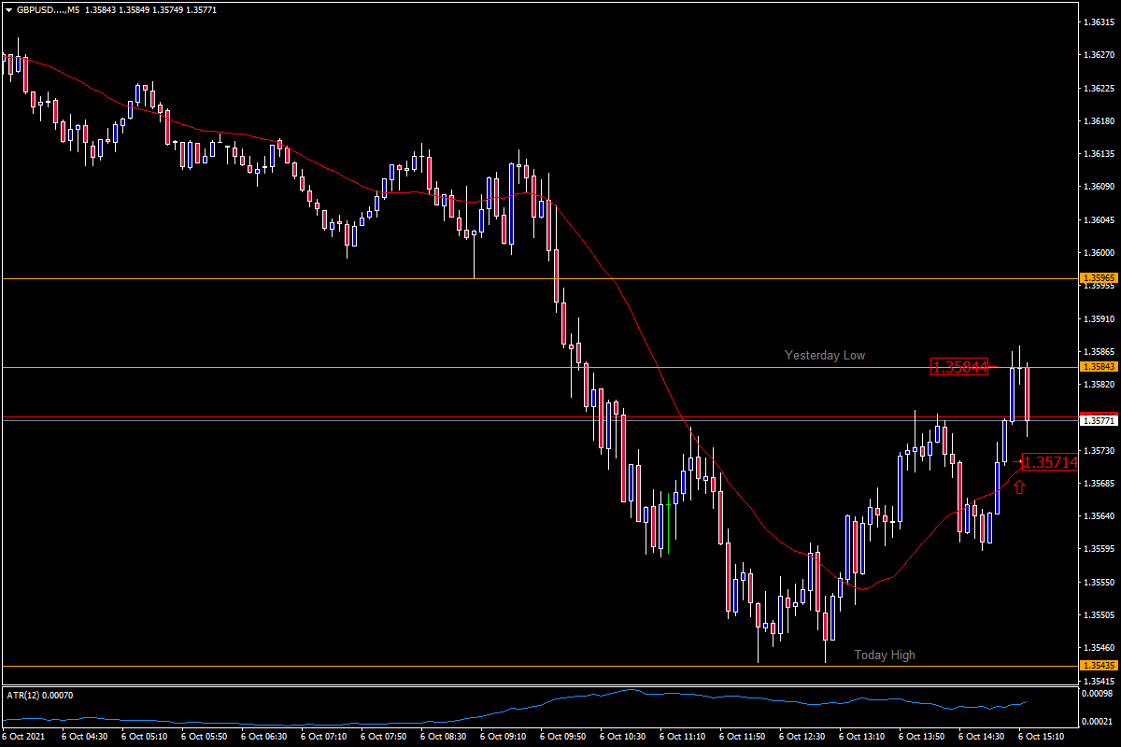Screen dimensions: 1121x747
Task: Select the current bid price tag 1.35843
Action: (x=1099, y=368)
